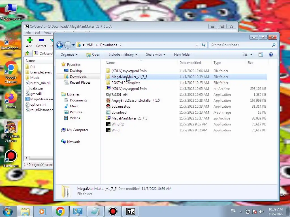Open the Include in library dropdown
The image size is (290, 217).
point(123,55)
